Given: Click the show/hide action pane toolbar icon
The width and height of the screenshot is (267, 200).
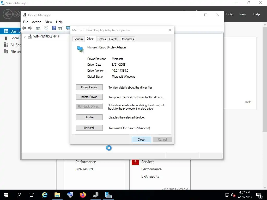Looking at the screenshot, I should pyautogui.click(x=60, y=28).
